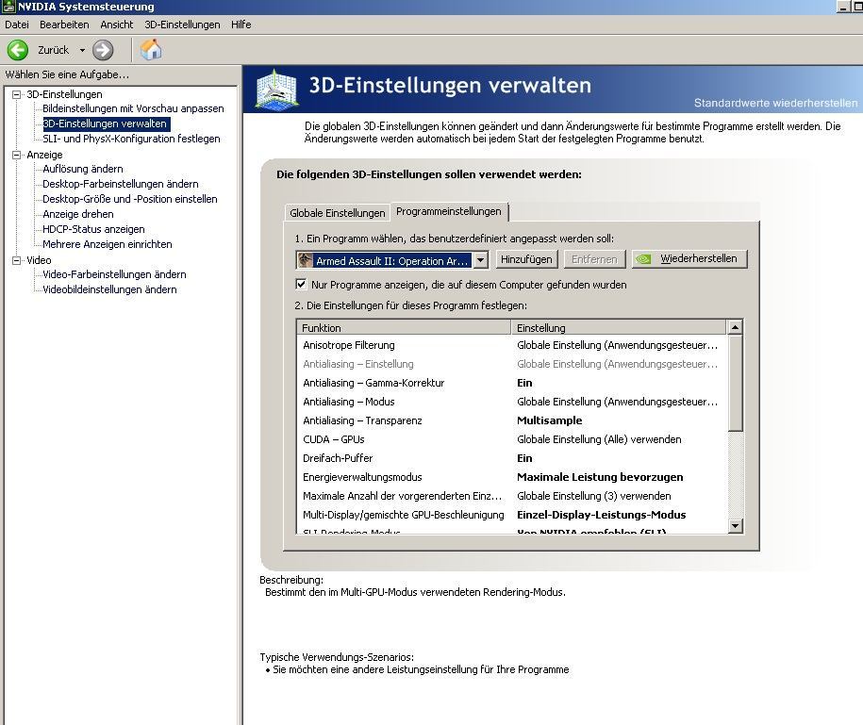Select Energieverwaltungsmodus row

[511, 477]
